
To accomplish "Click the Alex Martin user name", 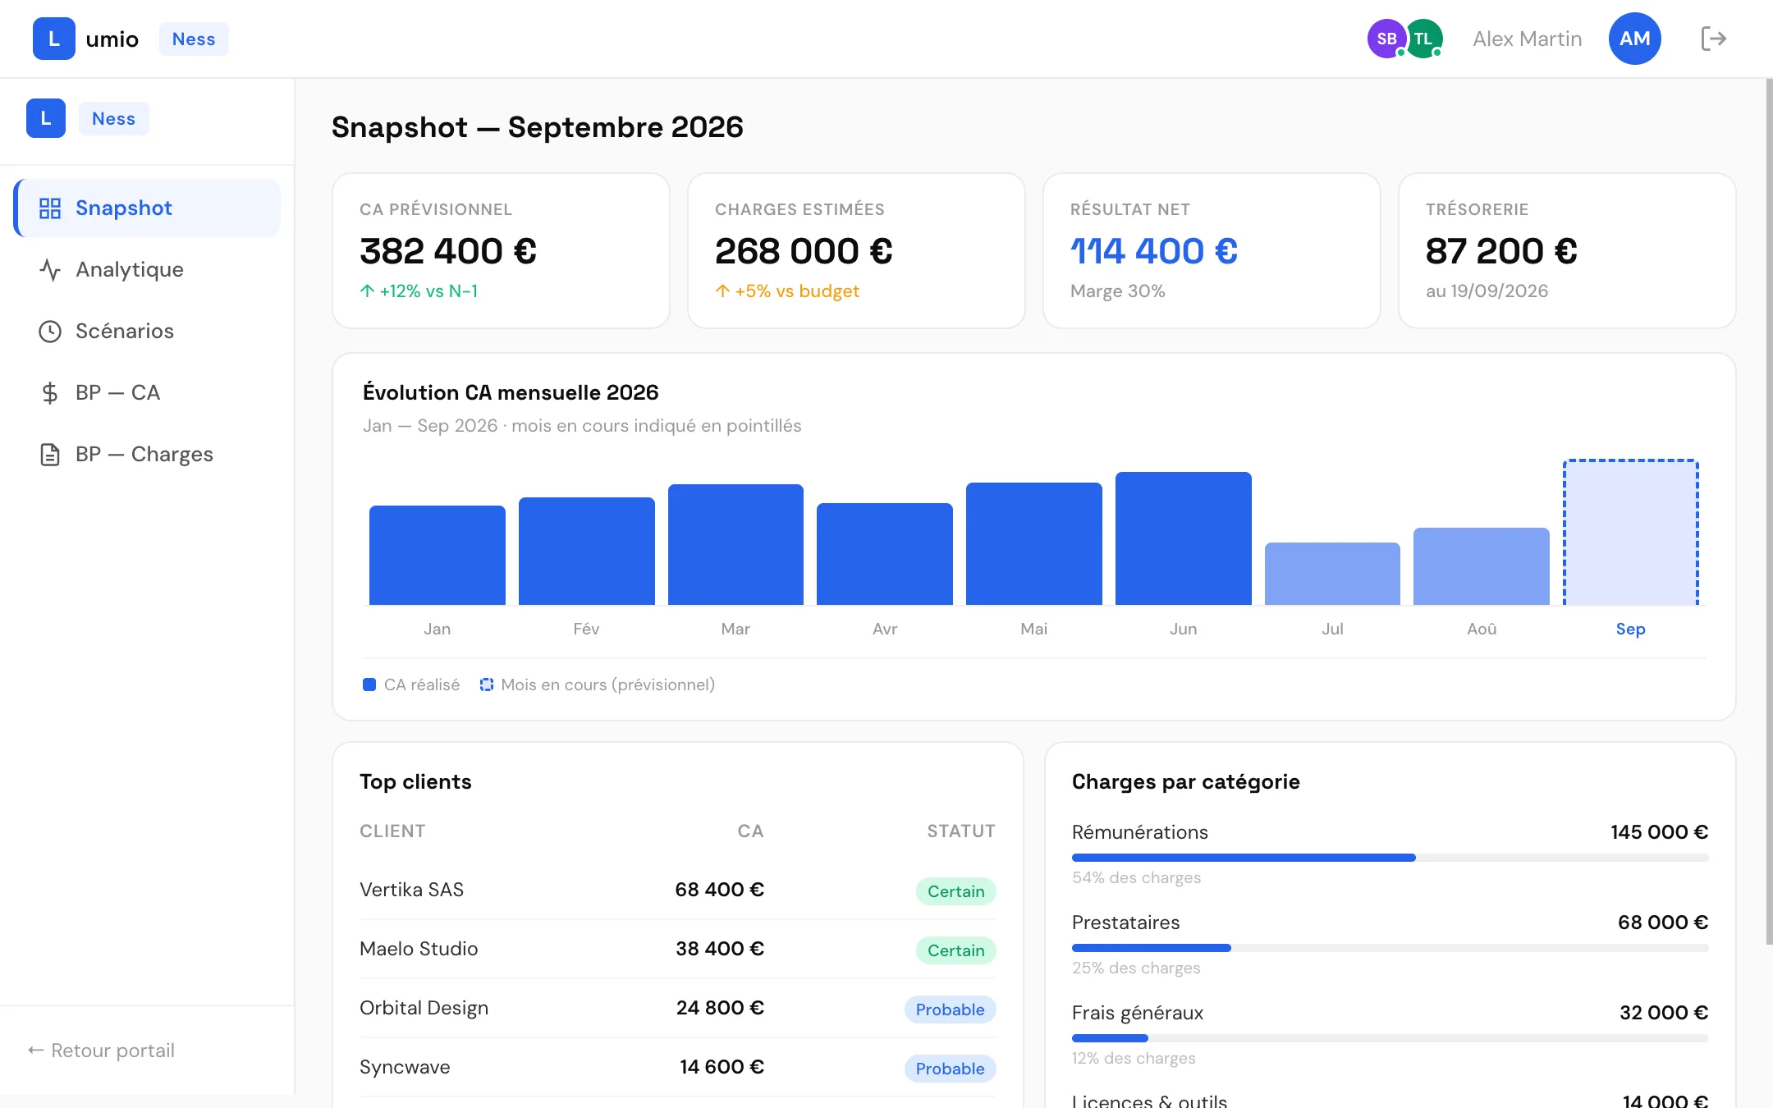I will point(1527,39).
